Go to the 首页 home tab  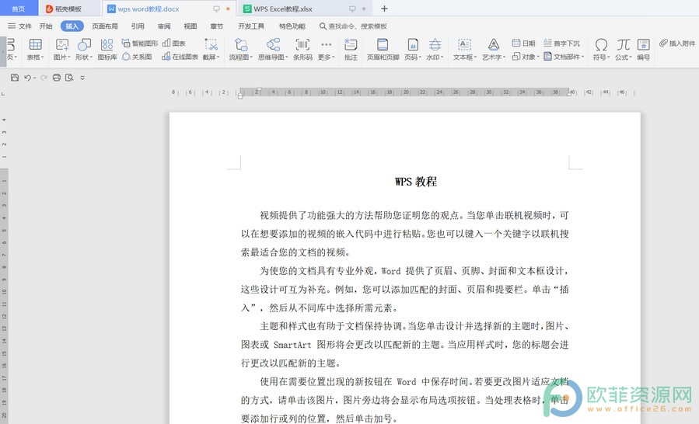point(19,9)
